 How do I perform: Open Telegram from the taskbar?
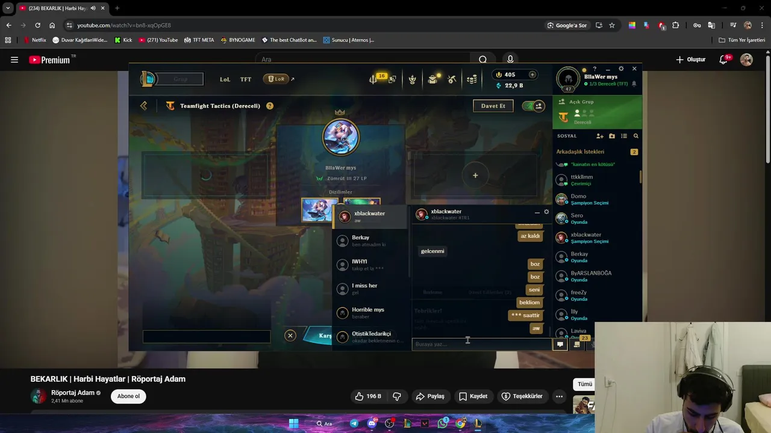(354, 423)
